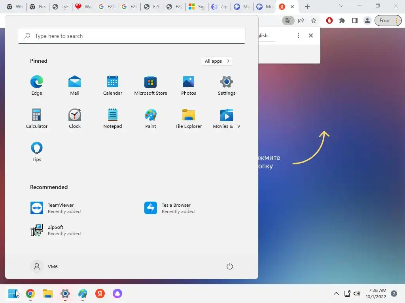Viewport: 405px width, 303px height.
Task: Focus the Type here to search field
Action: coord(132,36)
